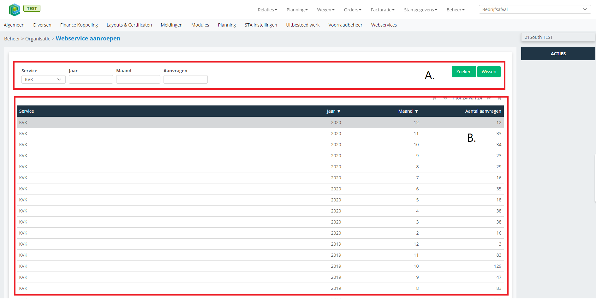
Task: Sort table by Maand arrow
Action: point(416,111)
